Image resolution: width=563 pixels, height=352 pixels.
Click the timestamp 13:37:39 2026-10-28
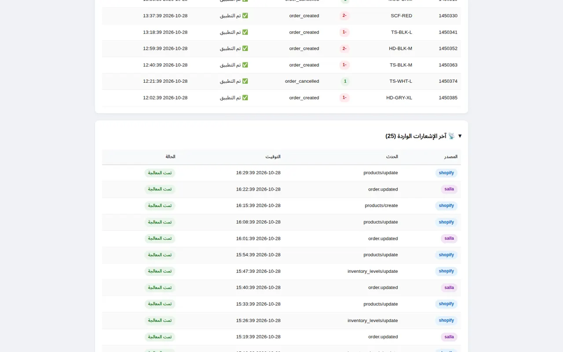tap(165, 15)
